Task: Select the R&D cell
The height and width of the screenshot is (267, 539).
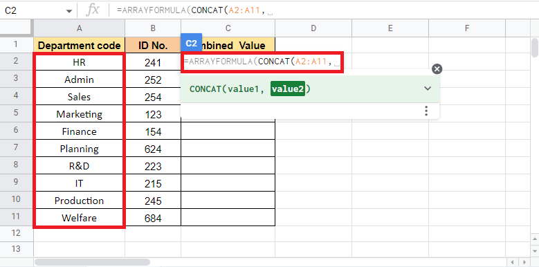Action: 80,165
